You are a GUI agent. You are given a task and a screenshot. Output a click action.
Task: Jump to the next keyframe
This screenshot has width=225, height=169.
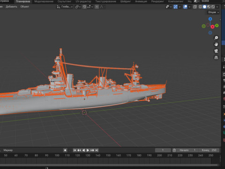coord(92,150)
